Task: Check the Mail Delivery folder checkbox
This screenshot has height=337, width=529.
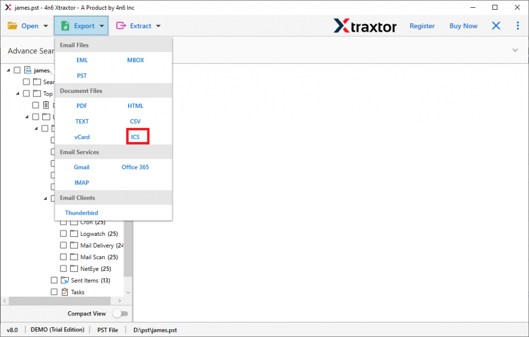Action: point(63,245)
